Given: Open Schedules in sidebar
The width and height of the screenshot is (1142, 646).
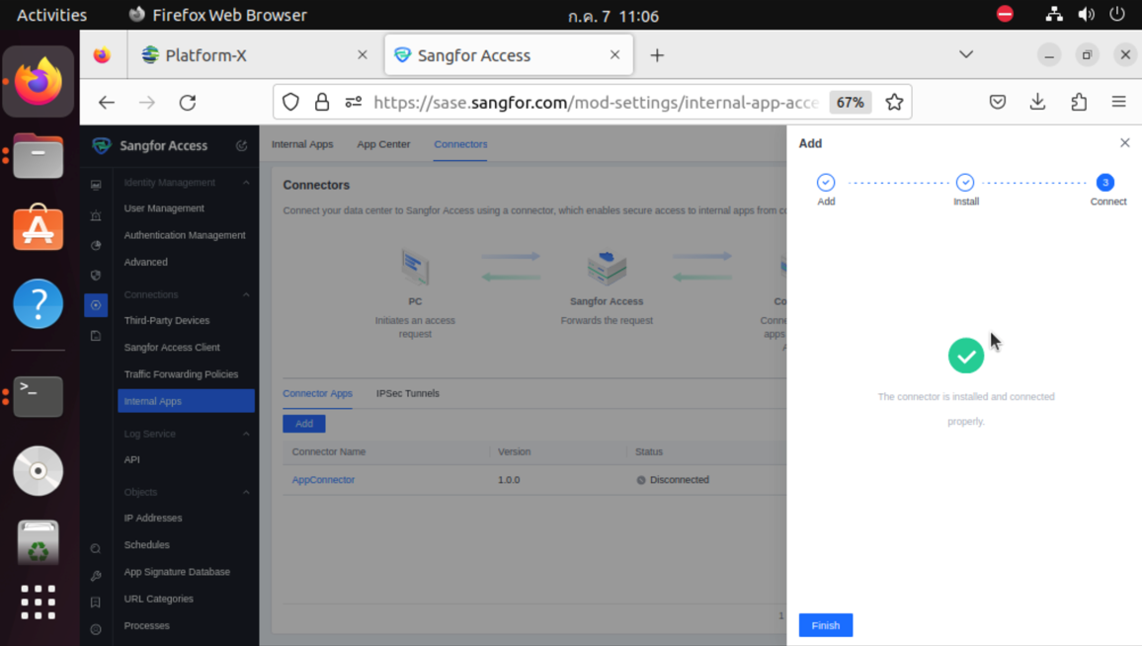Looking at the screenshot, I should click(x=146, y=545).
